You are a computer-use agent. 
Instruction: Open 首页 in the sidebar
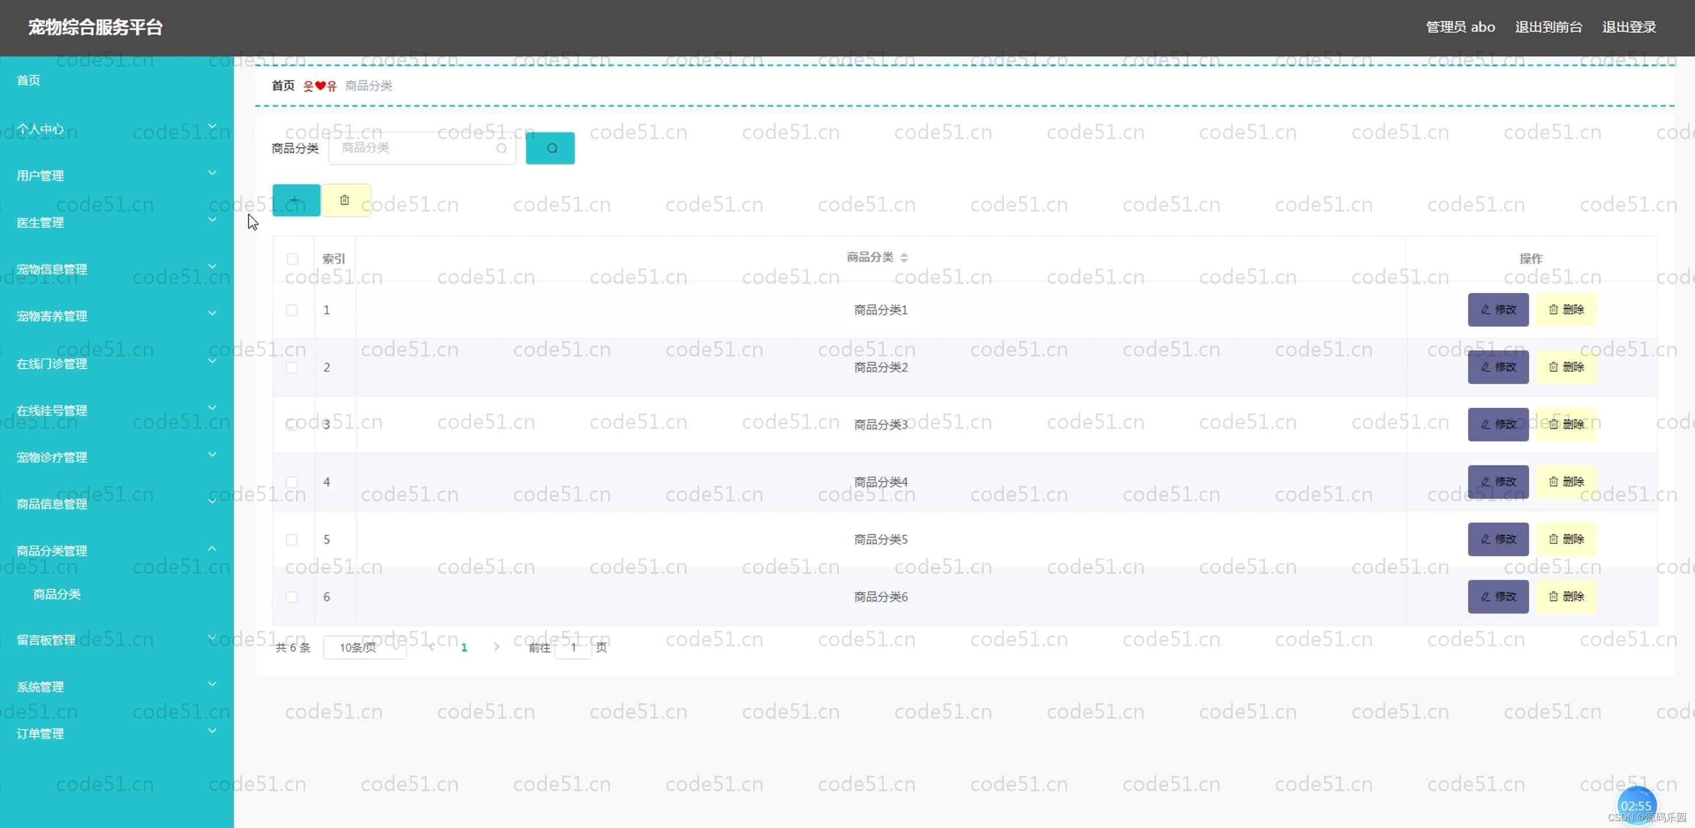(x=28, y=80)
